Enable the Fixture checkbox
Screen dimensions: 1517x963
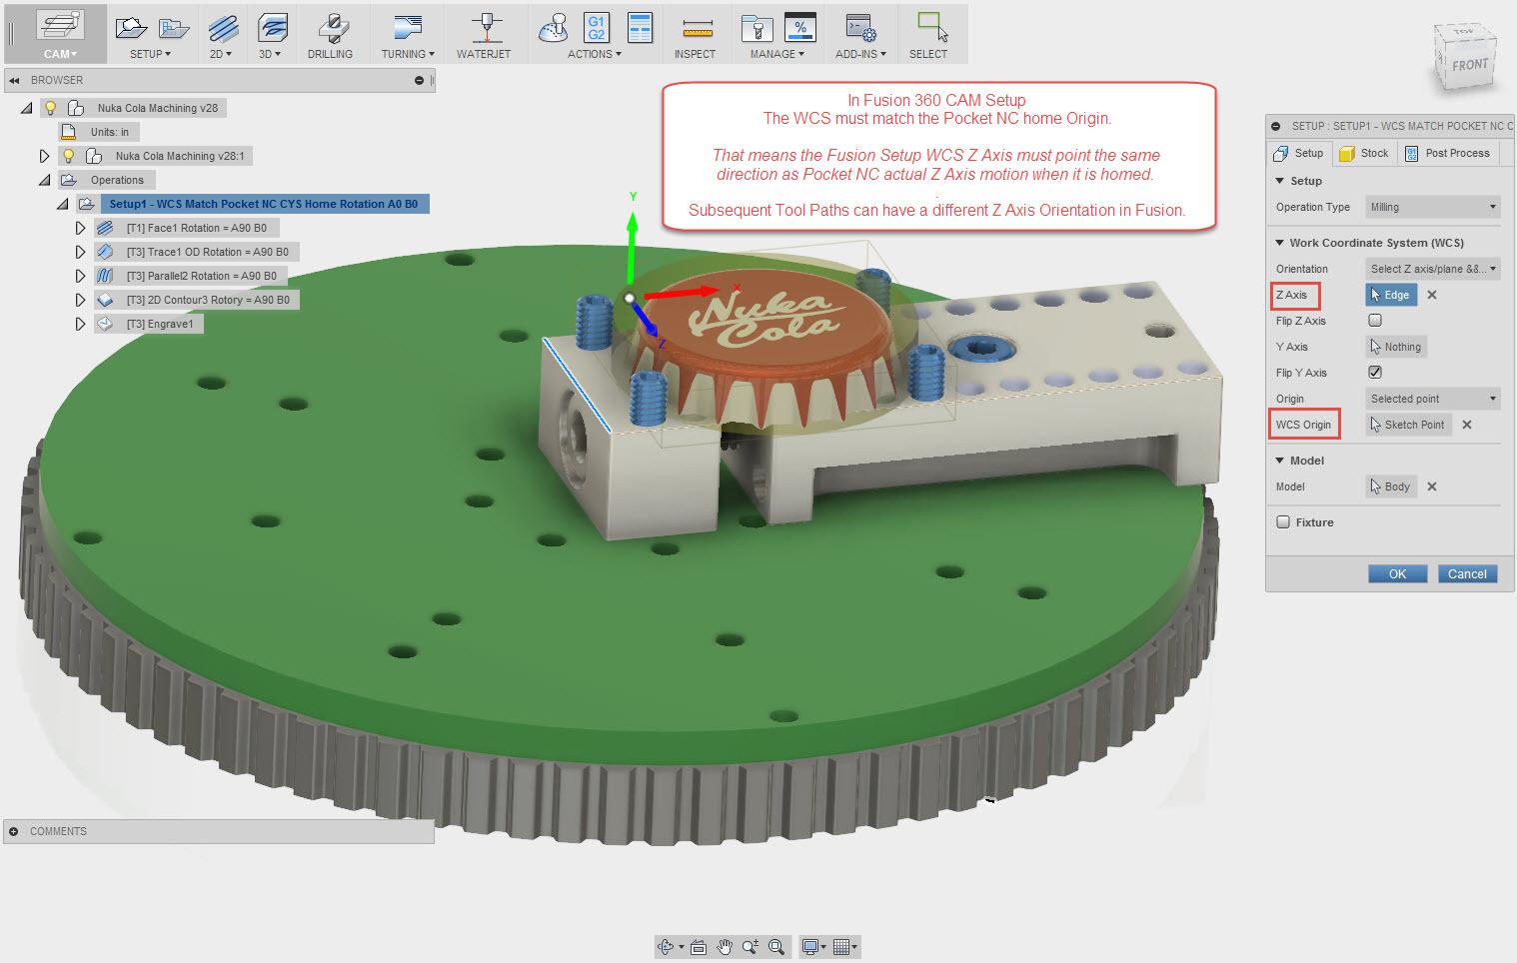1283,522
